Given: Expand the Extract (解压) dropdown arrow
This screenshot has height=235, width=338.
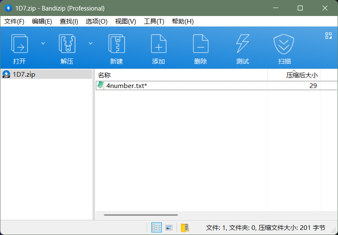Looking at the screenshot, I should tap(90, 43).
